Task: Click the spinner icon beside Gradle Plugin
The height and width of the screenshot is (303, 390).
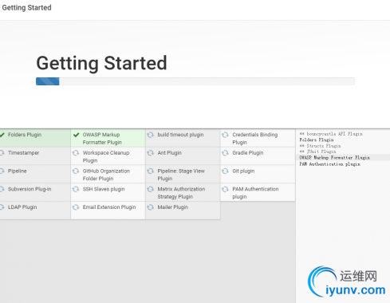Action: (x=225, y=153)
